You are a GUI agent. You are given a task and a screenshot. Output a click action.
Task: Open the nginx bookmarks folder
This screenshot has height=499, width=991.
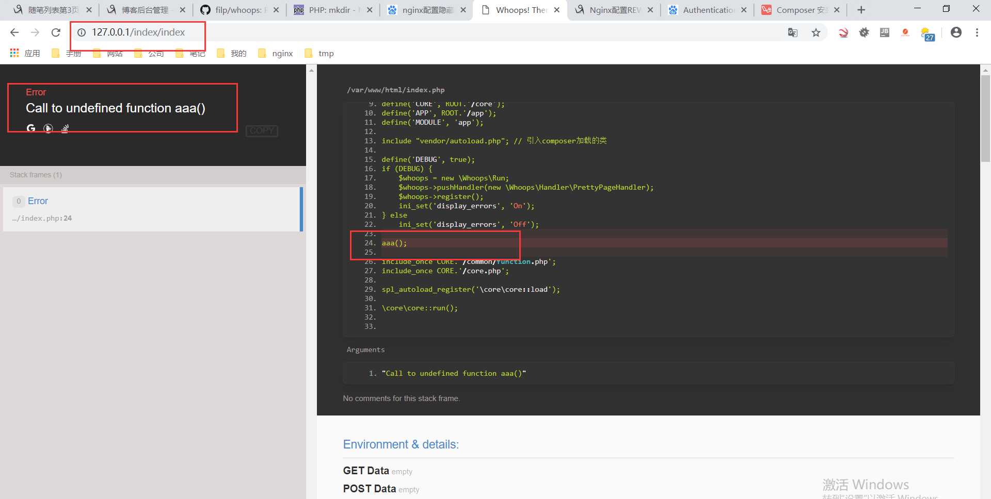275,53
